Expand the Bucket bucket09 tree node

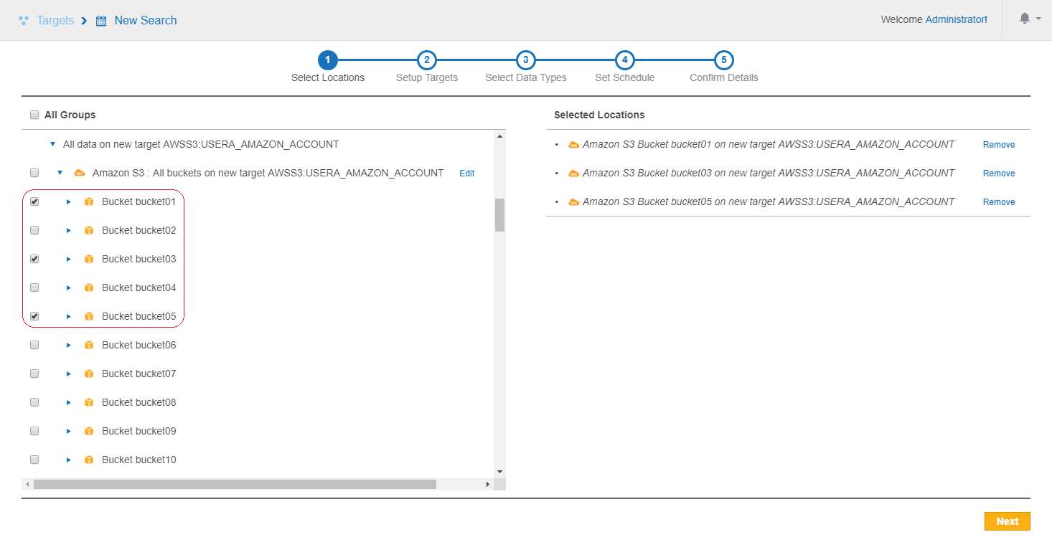point(69,432)
